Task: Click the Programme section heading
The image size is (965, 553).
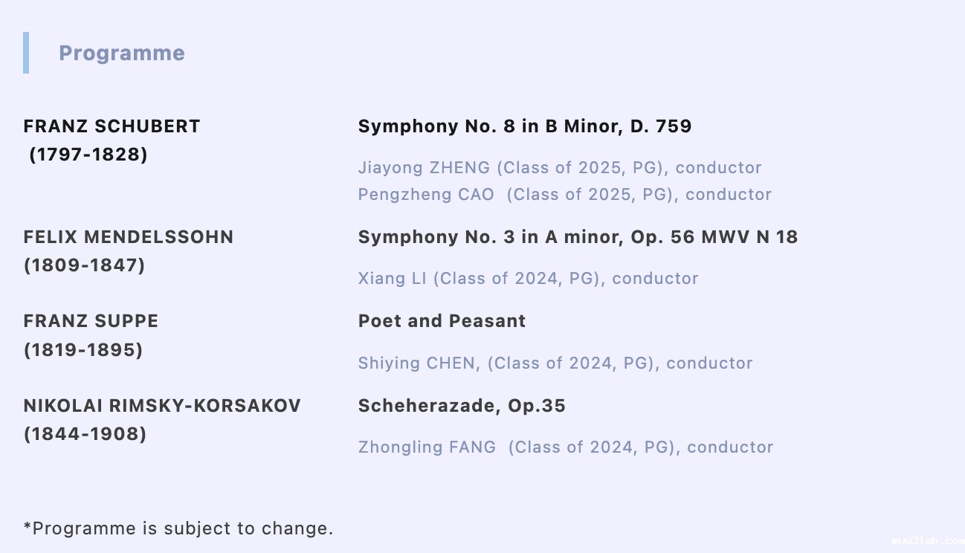Action: click(x=122, y=54)
